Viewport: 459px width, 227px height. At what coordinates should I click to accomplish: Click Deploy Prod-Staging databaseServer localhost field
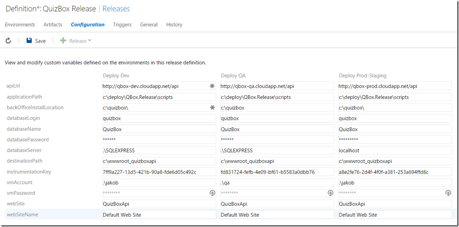[x=395, y=150]
